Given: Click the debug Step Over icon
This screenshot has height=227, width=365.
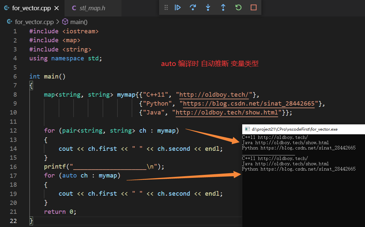Looking at the screenshot, I should point(193,8).
